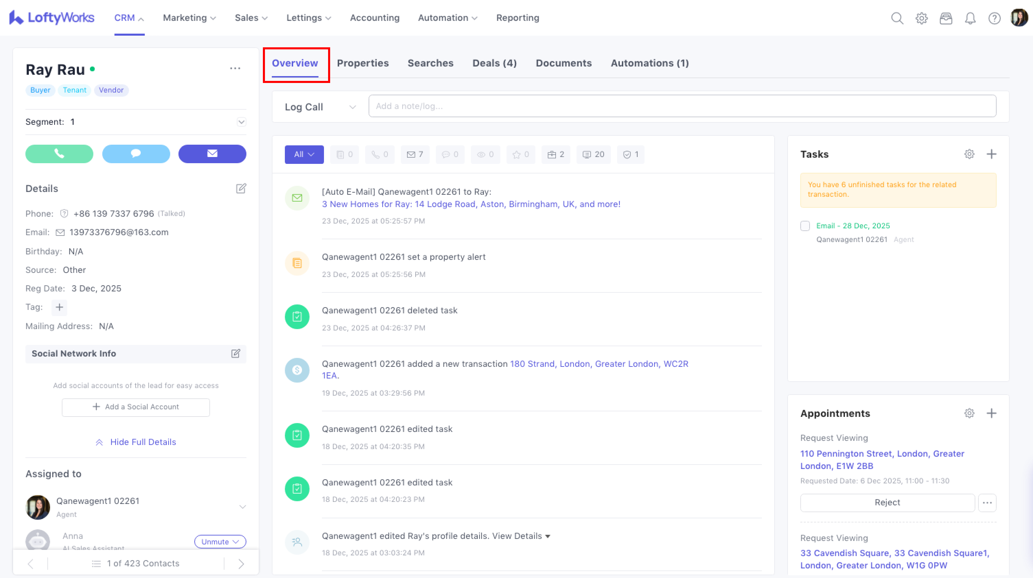Click the green phone call button
Viewport: 1033px width, 578px height.
pyautogui.click(x=59, y=154)
